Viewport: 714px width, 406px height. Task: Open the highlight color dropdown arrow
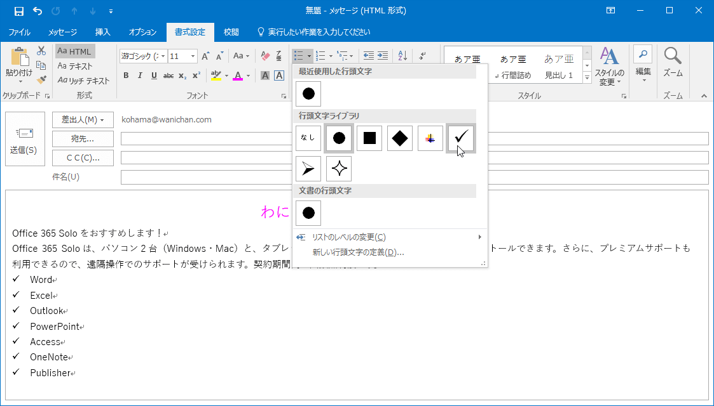click(x=226, y=76)
